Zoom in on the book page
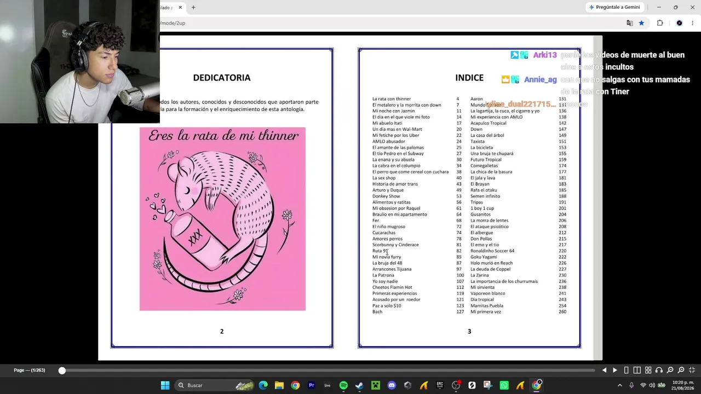The width and height of the screenshot is (701, 394). (x=681, y=370)
